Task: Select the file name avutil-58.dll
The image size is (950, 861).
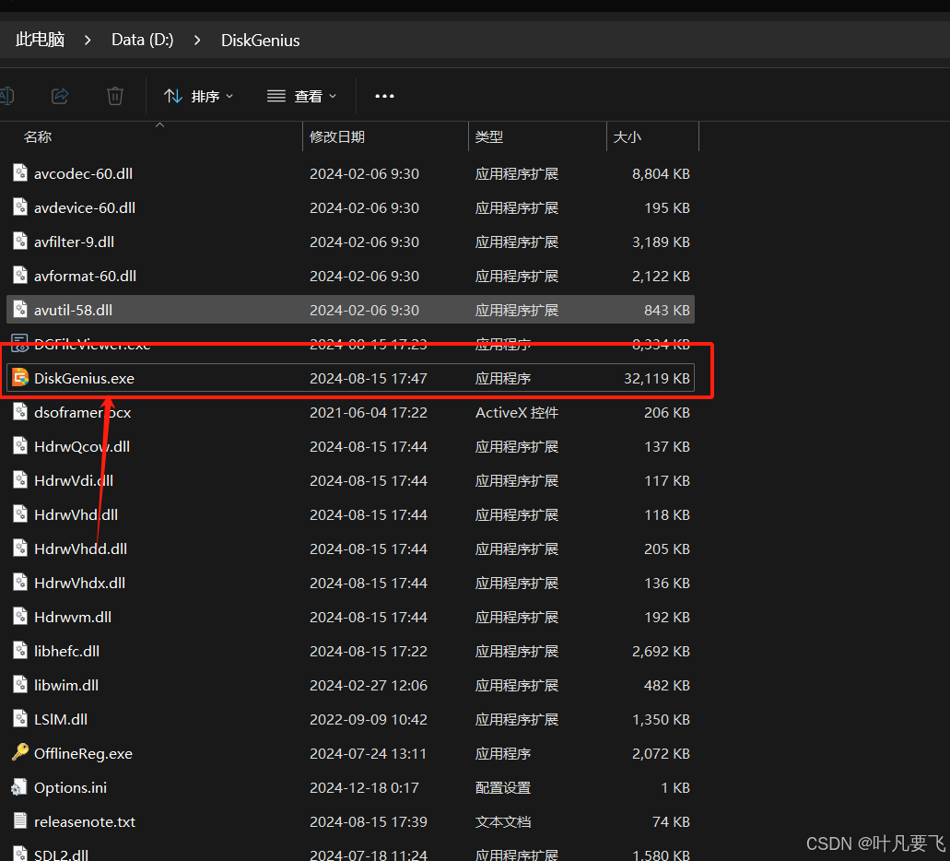Action: pyautogui.click(x=74, y=311)
